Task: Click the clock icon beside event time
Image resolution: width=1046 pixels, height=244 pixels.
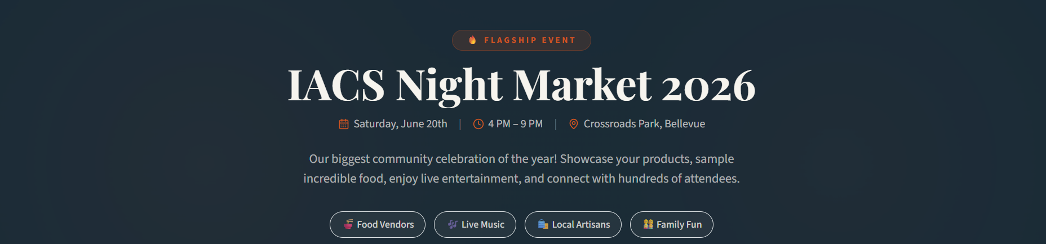Action: point(478,124)
